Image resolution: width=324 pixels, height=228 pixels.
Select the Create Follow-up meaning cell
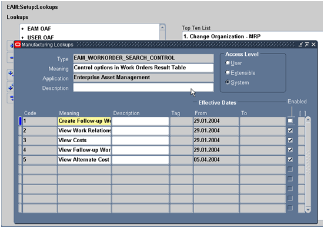point(84,121)
